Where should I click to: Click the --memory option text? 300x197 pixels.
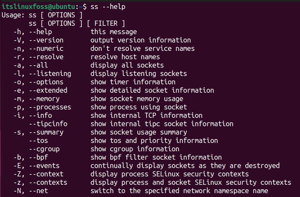coord(44,99)
